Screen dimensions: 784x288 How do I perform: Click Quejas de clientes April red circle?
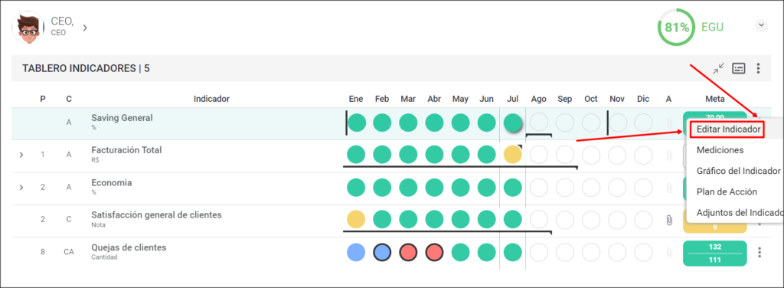click(434, 252)
